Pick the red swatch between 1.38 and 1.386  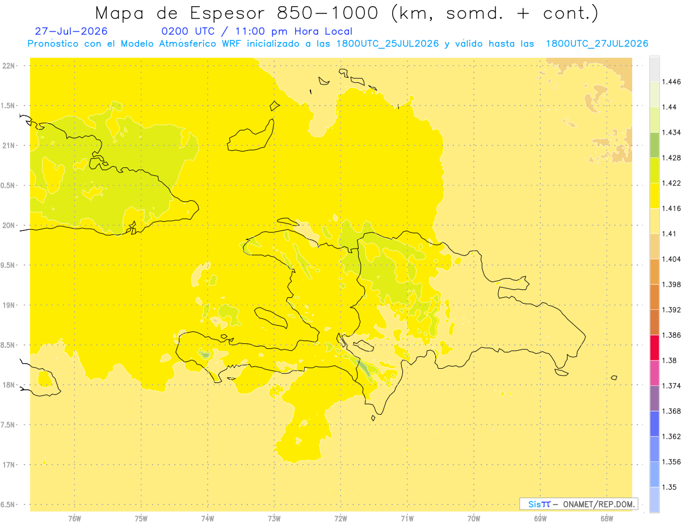tap(654, 348)
